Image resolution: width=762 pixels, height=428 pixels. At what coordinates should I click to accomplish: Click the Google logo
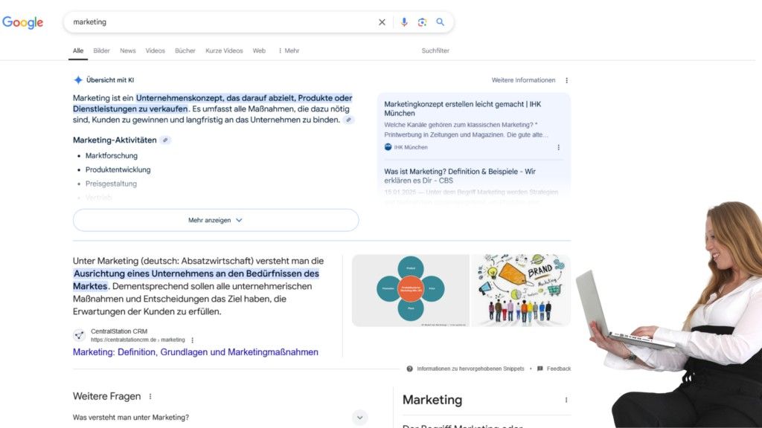(23, 22)
